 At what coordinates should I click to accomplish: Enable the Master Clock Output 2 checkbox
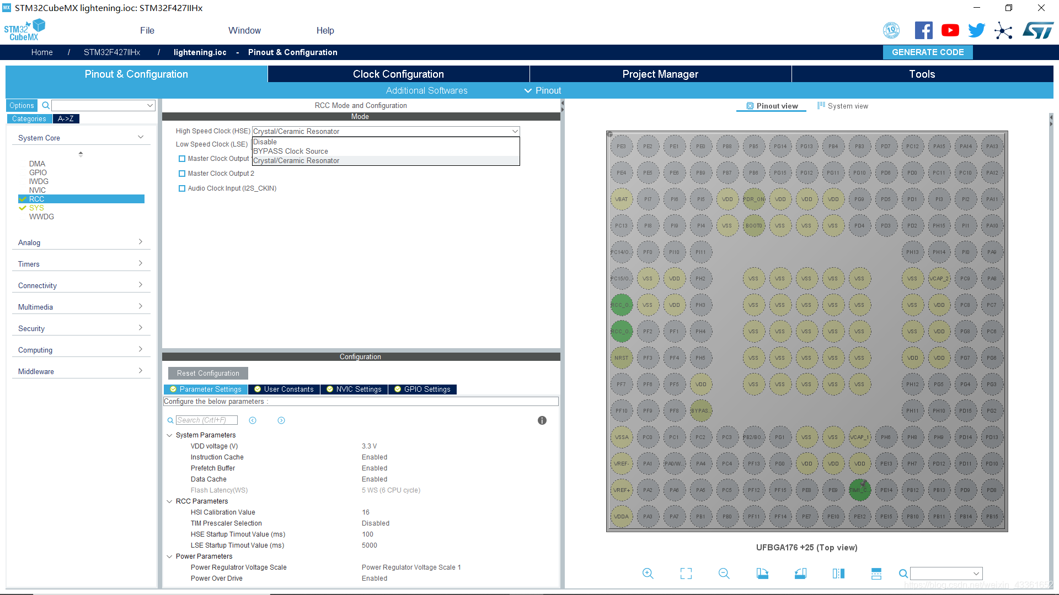coord(182,174)
